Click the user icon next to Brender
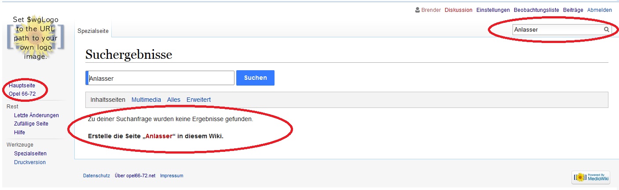 (418, 10)
